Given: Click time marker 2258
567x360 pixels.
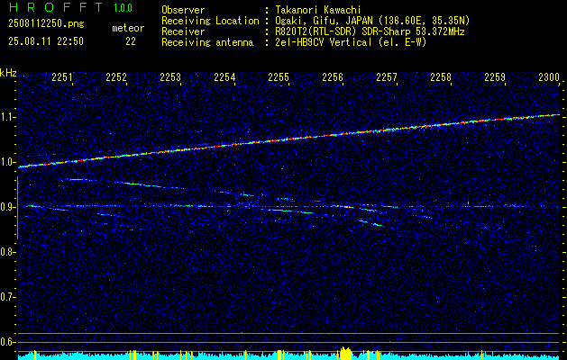Looking at the screenshot, I should tap(441, 77).
